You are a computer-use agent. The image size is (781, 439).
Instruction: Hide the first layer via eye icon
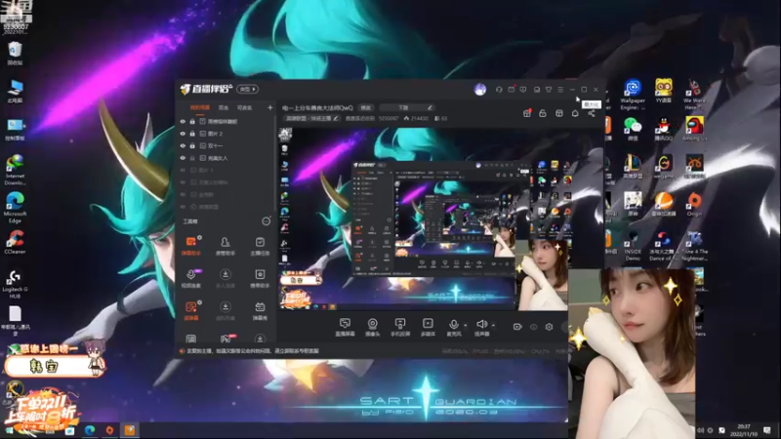183,121
